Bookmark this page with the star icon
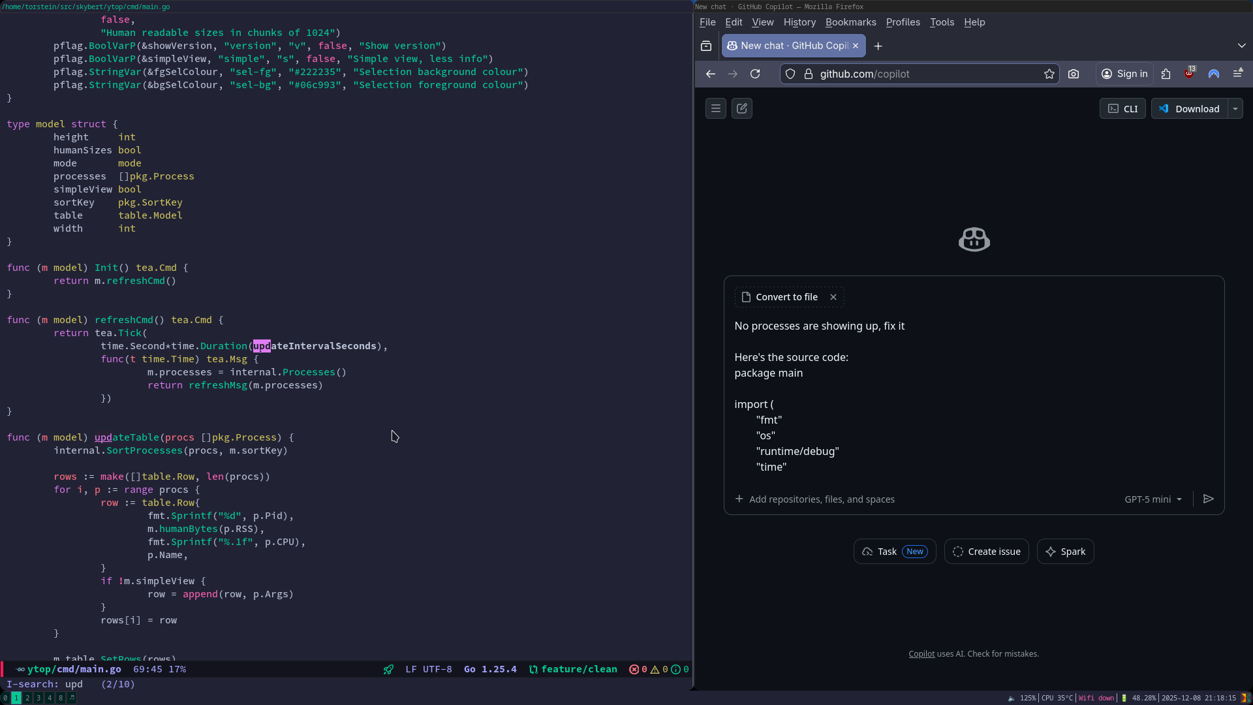 [1049, 74]
